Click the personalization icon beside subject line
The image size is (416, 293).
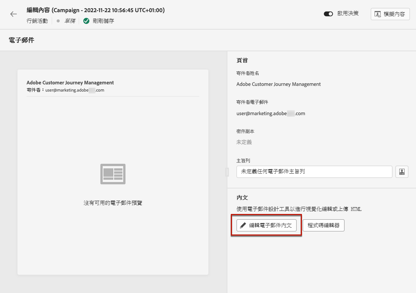(x=402, y=171)
